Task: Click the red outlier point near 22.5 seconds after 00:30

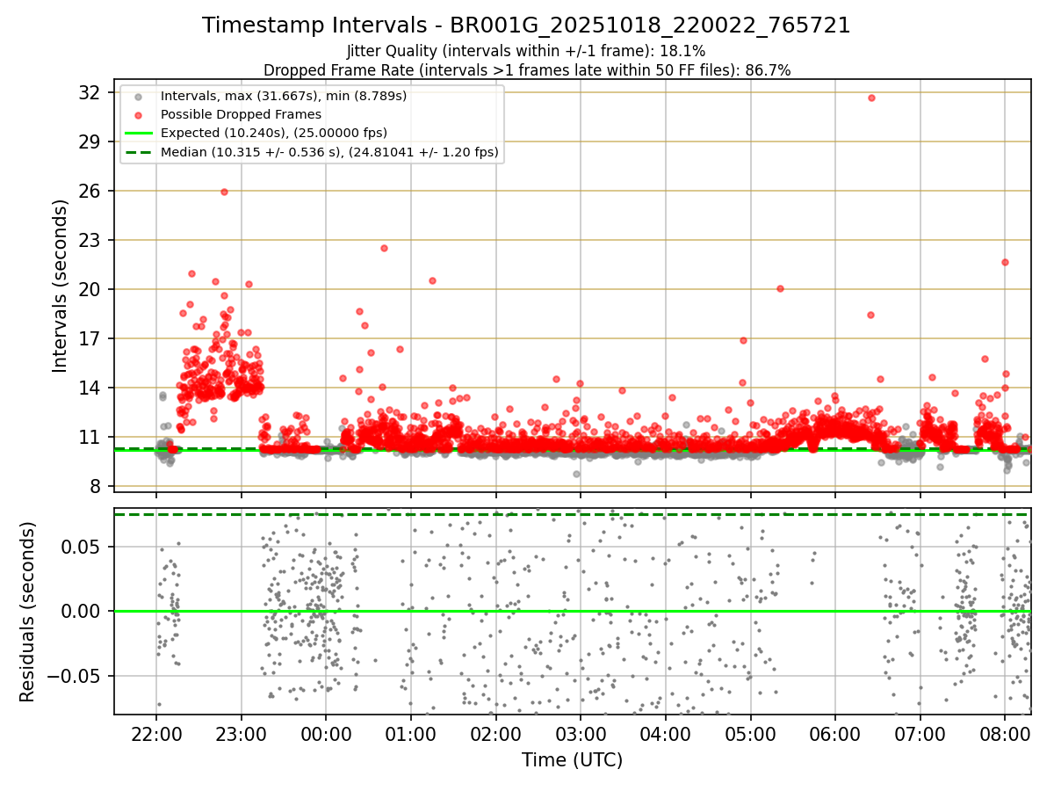Action: [384, 248]
